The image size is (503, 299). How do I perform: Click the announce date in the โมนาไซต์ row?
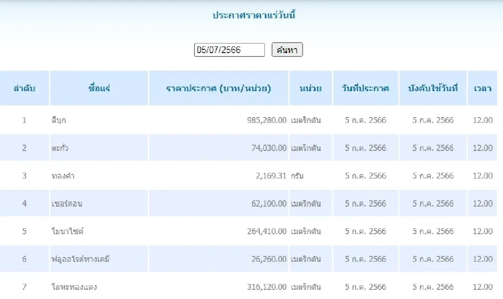[x=366, y=231]
